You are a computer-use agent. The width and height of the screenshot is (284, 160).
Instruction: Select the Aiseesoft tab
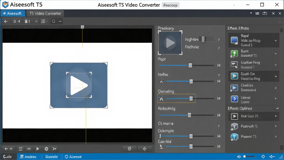[x=12, y=13]
